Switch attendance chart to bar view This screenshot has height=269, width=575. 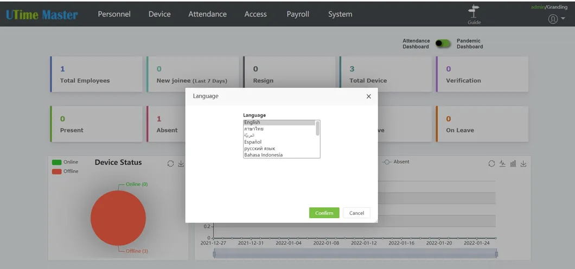513,164
